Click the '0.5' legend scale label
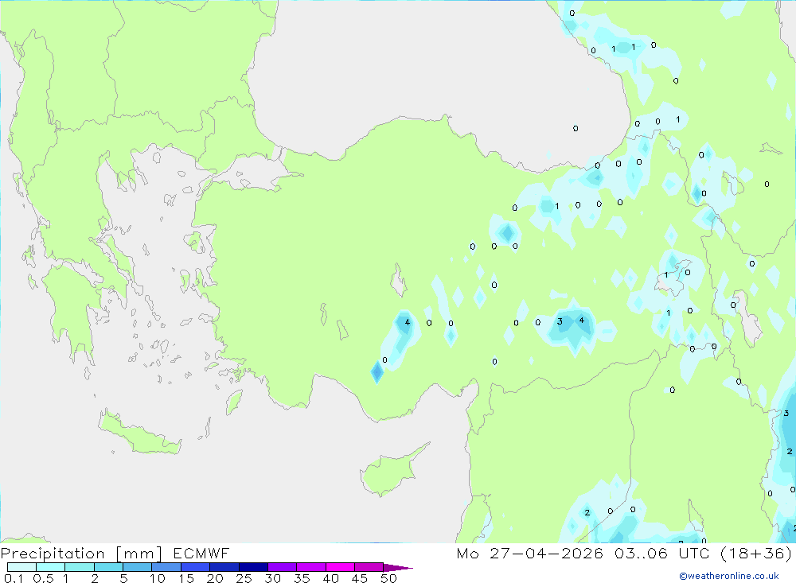The height and width of the screenshot is (583, 796). 43,578
